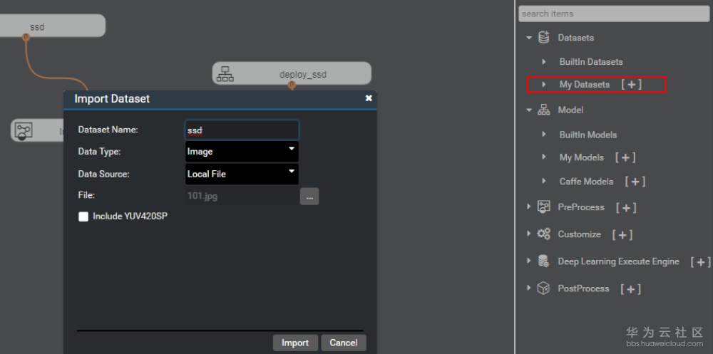Add Customize item via plus icon

(622, 234)
